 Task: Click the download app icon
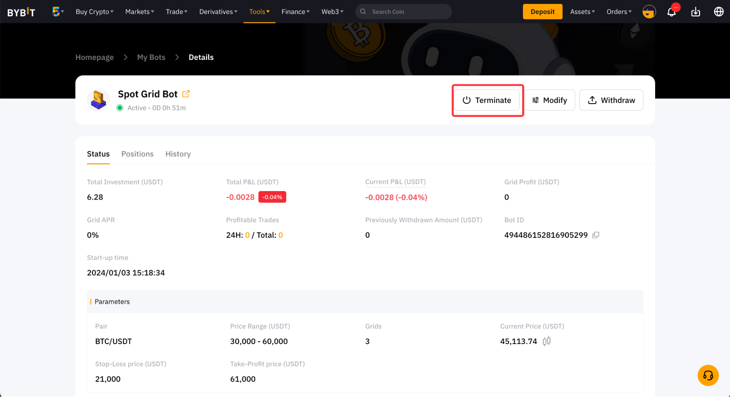(x=695, y=12)
